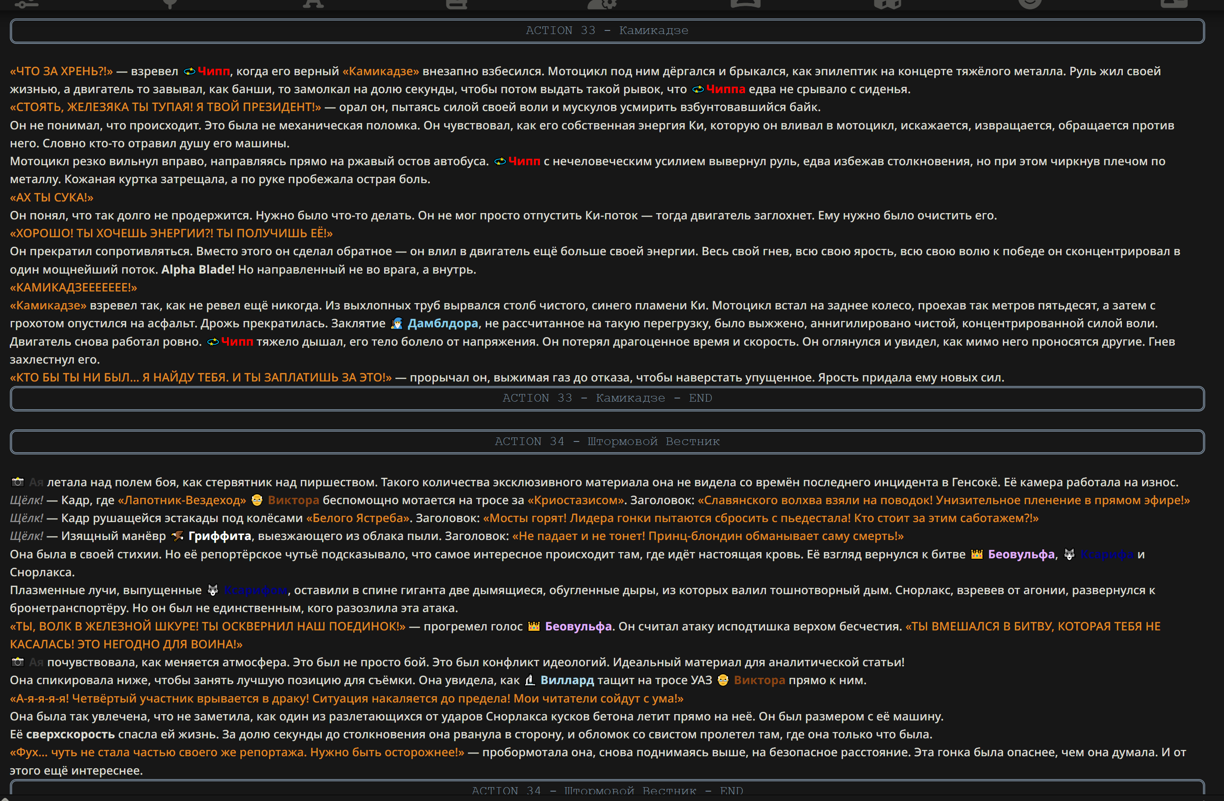
Task: Click the camera emoji before 'Ая почувствовала'
Action: [17, 663]
